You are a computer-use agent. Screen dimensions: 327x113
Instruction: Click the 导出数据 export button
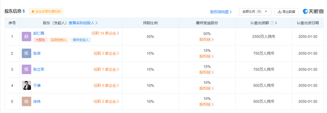coord(287,12)
